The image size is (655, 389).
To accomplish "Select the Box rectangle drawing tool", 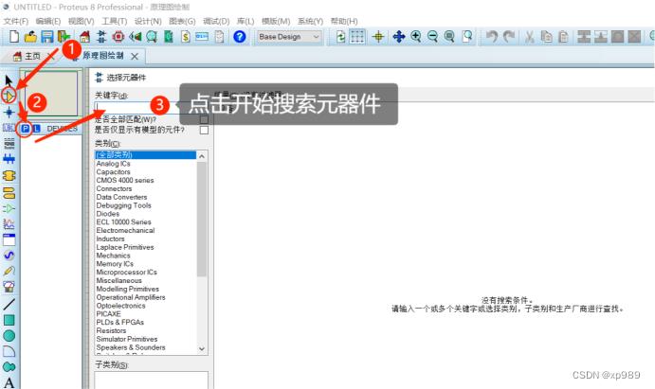I will 9,320.
